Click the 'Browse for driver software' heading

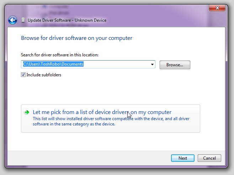pyautogui.click(x=76, y=38)
